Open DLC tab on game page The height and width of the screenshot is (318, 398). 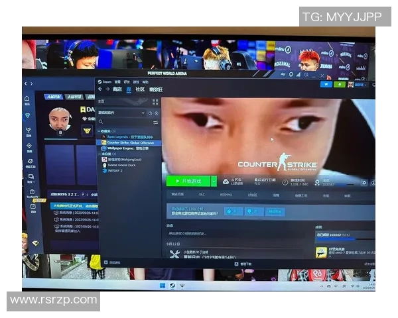coord(202,195)
